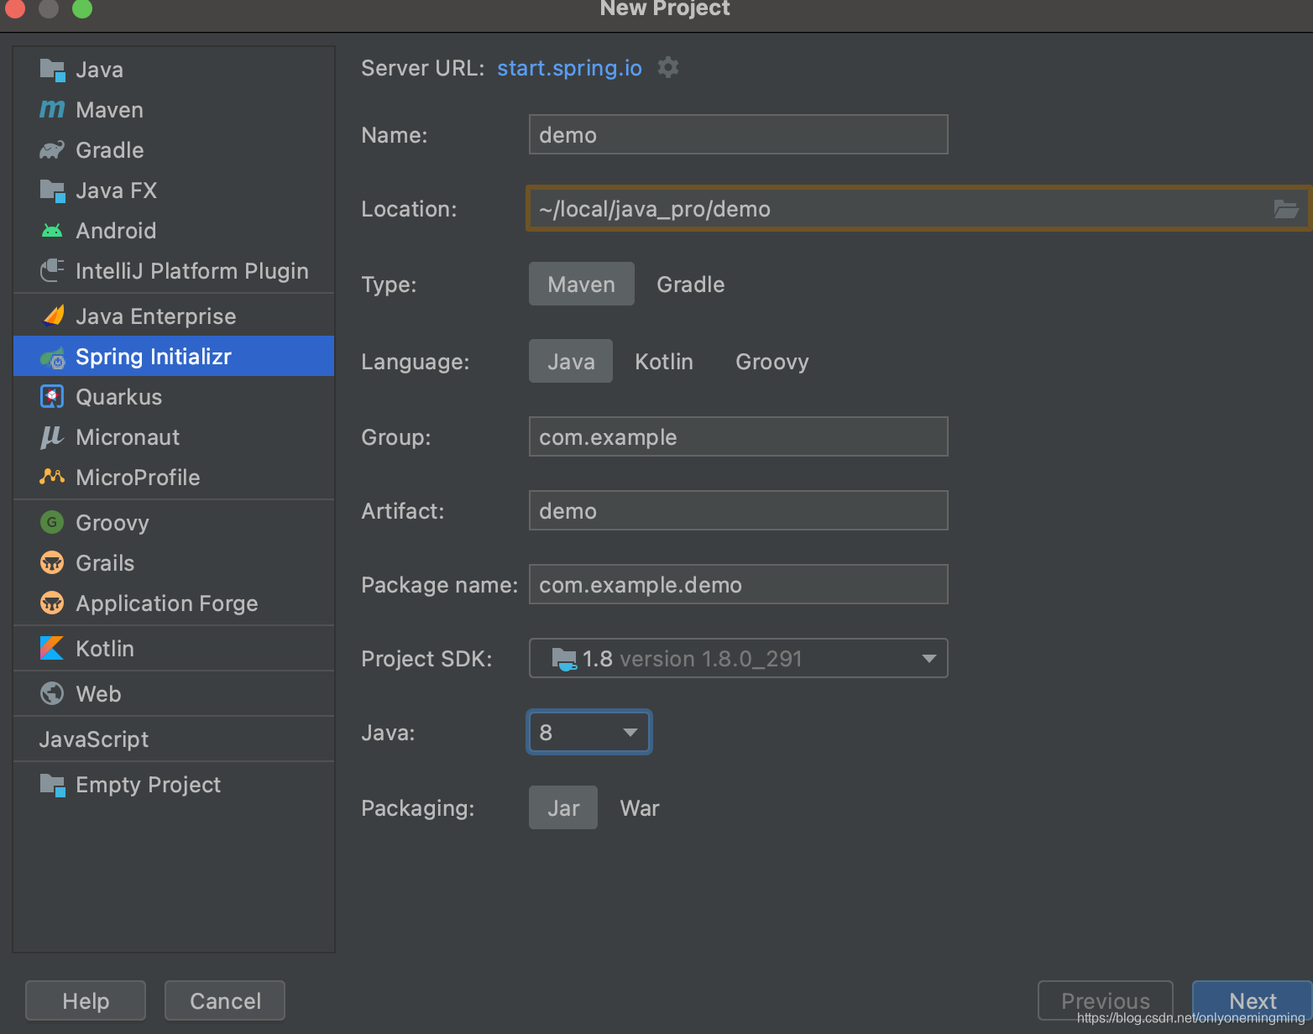1313x1034 pixels.
Task: Click the MicroProfile icon
Action: pyautogui.click(x=52, y=477)
